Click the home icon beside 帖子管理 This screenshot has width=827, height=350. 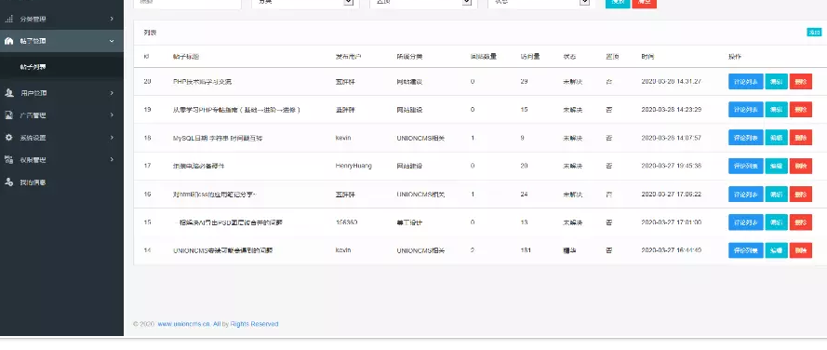pyautogui.click(x=9, y=41)
